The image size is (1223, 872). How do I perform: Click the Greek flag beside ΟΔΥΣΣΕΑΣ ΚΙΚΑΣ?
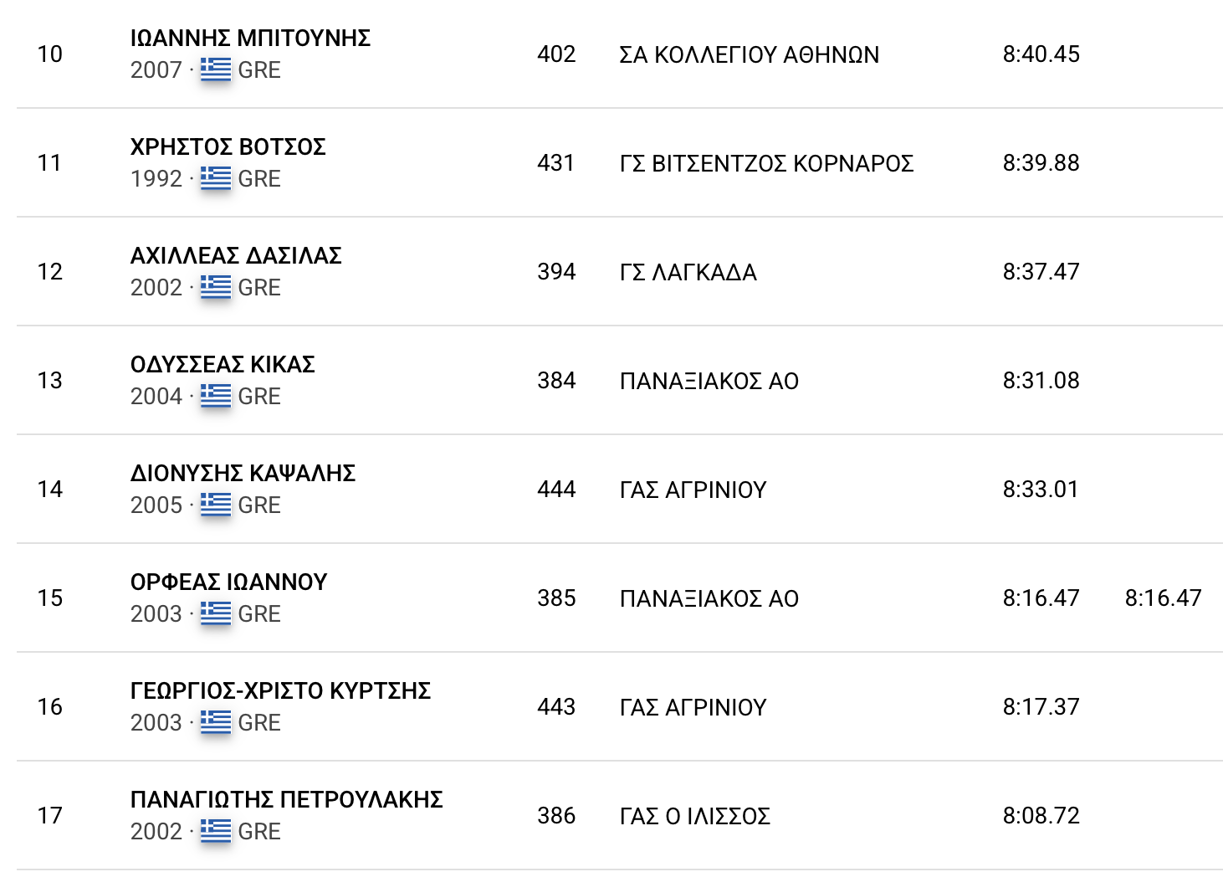216,396
